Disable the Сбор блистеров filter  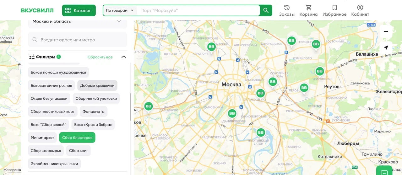[x=77, y=137]
